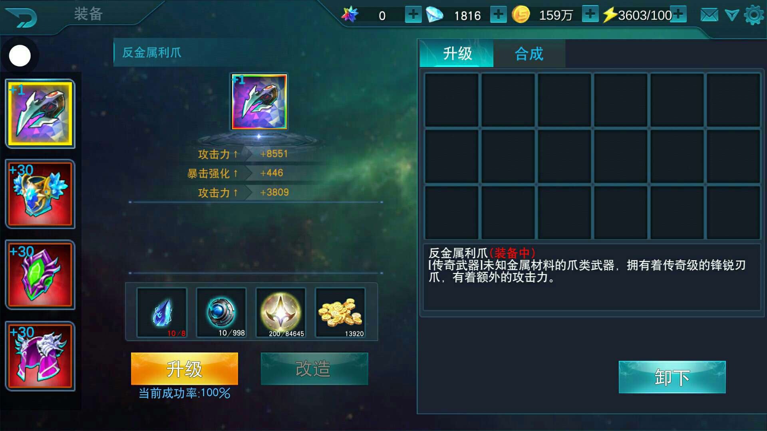
Task: Click the 卸下 unequip button
Action: (672, 377)
